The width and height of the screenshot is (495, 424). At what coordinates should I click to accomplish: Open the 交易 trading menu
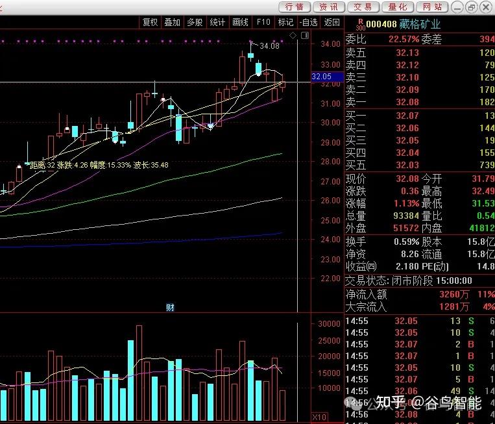363,7
